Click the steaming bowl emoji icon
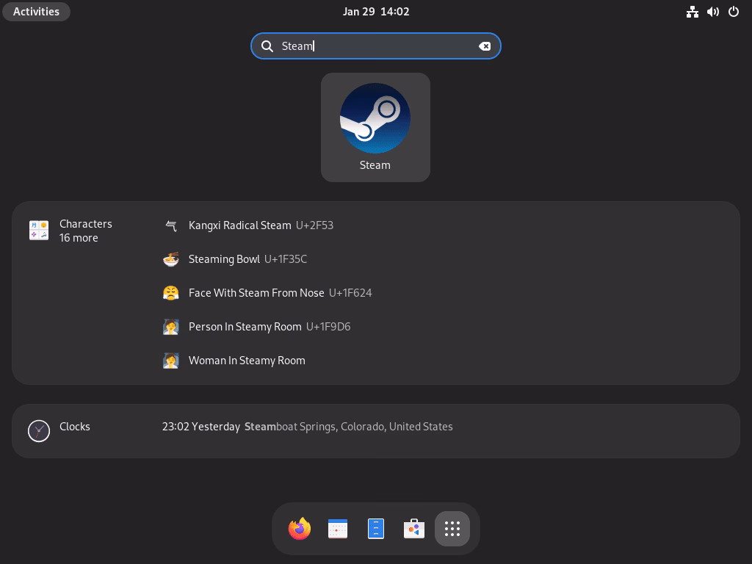This screenshot has height=564, width=752. tap(170, 259)
